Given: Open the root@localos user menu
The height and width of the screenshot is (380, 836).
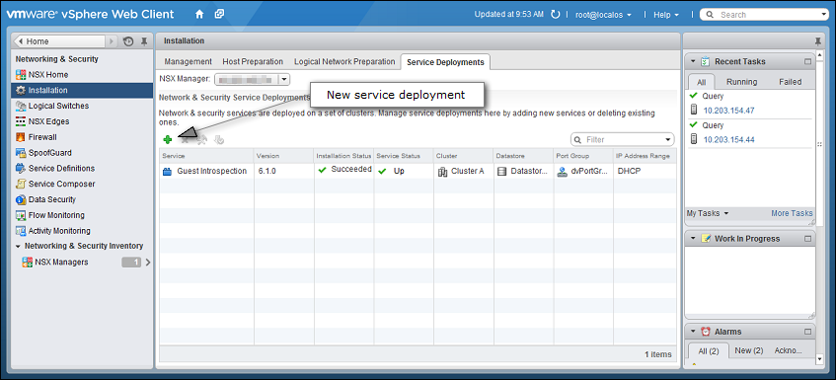Looking at the screenshot, I should (603, 15).
